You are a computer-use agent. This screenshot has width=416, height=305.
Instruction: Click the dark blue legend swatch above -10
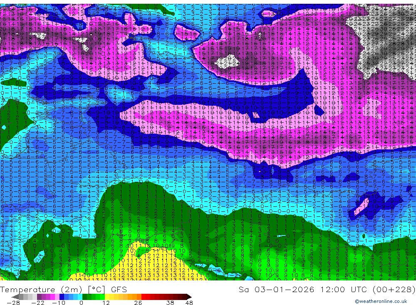click(x=62, y=297)
